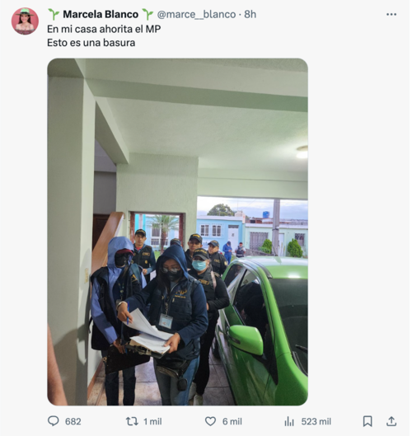The width and height of the screenshot is (412, 436).
Task: Like the tweet with the heart icon
Action: point(210,421)
